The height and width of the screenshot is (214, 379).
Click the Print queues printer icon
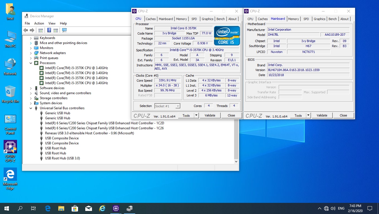click(x=36, y=58)
